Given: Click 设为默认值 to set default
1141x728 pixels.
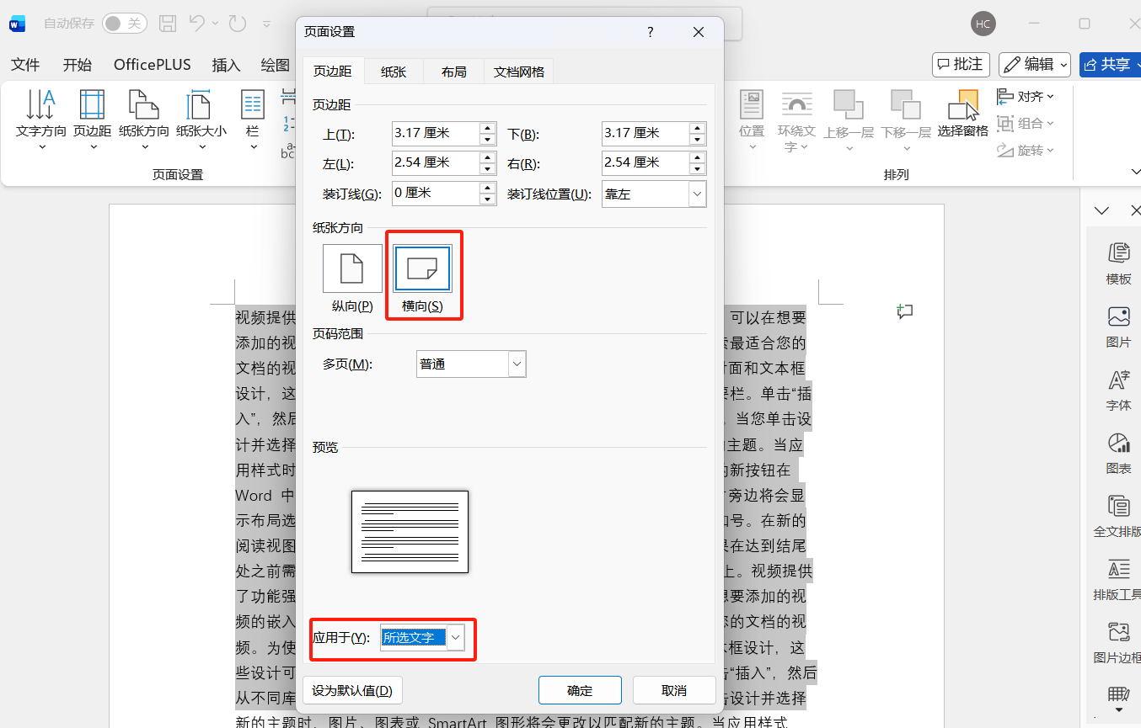Looking at the screenshot, I should click(x=352, y=690).
